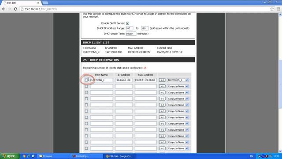Click DHCP IP range start field (100)
This screenshot has height=159, width=282.
click(129, 28)
